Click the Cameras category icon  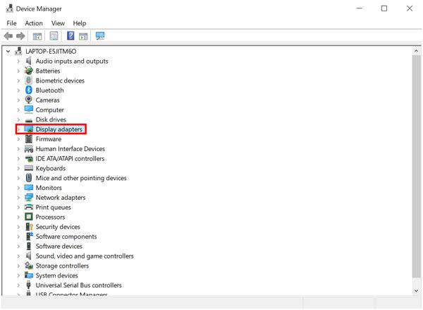29,100
